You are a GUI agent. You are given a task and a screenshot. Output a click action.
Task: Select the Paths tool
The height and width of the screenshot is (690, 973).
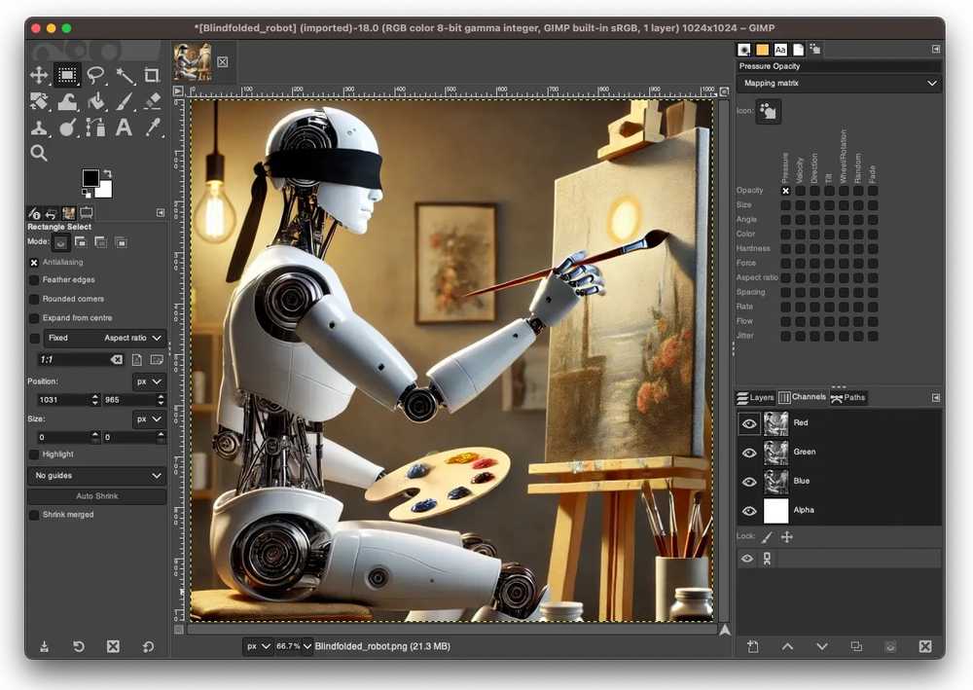[95, 127]
